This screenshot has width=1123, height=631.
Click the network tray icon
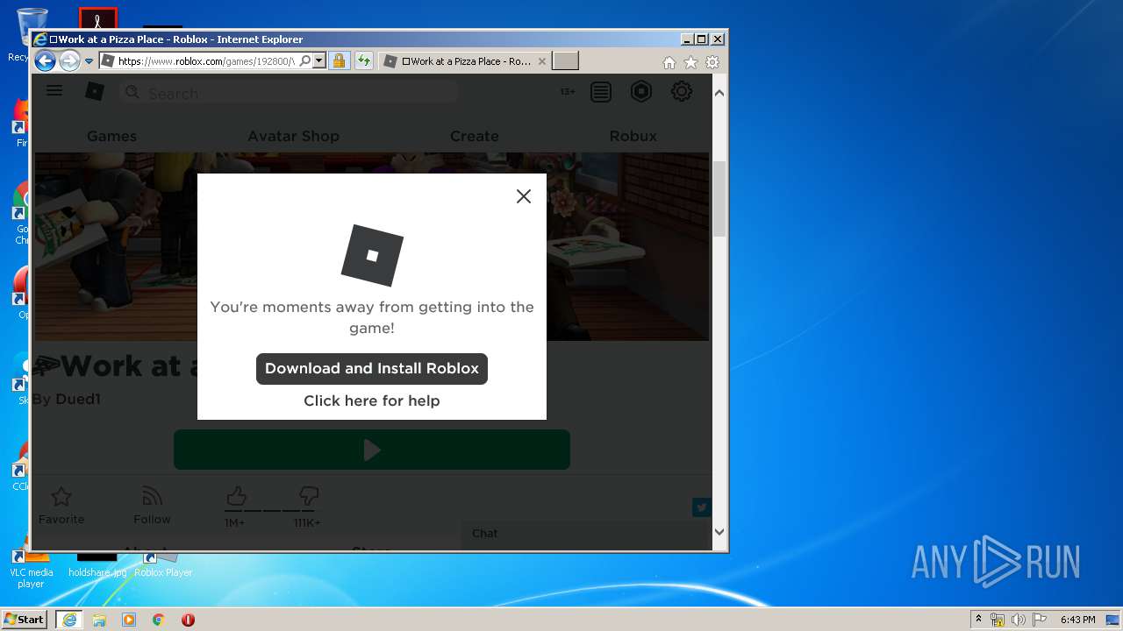click(998, 620)
